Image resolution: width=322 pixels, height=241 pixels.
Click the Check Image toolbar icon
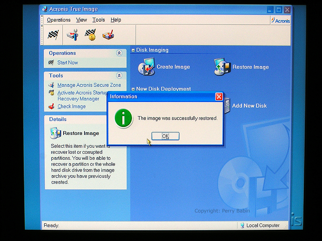(x=108, y=35)
